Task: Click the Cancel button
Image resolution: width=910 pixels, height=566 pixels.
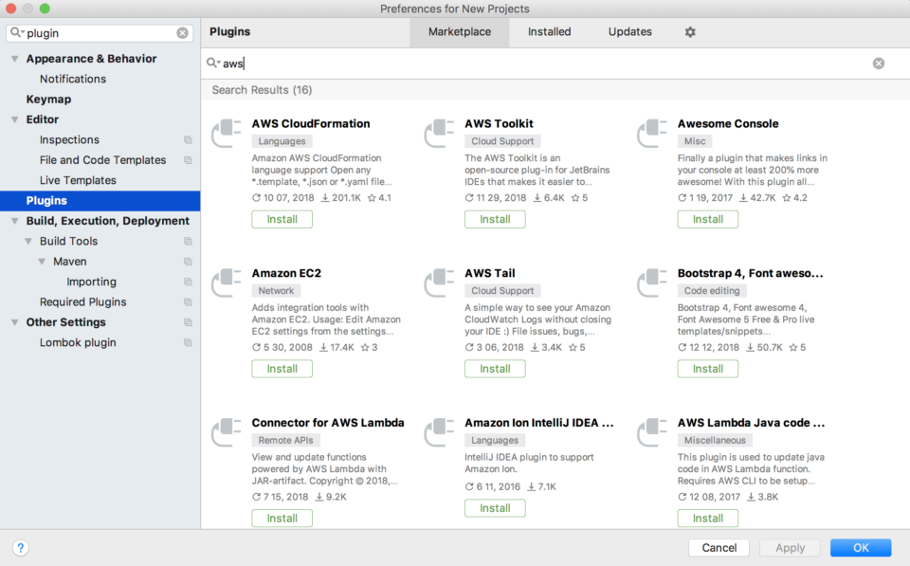Action: tap(719, 547)
